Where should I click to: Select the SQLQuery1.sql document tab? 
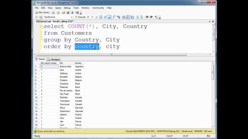55,21
